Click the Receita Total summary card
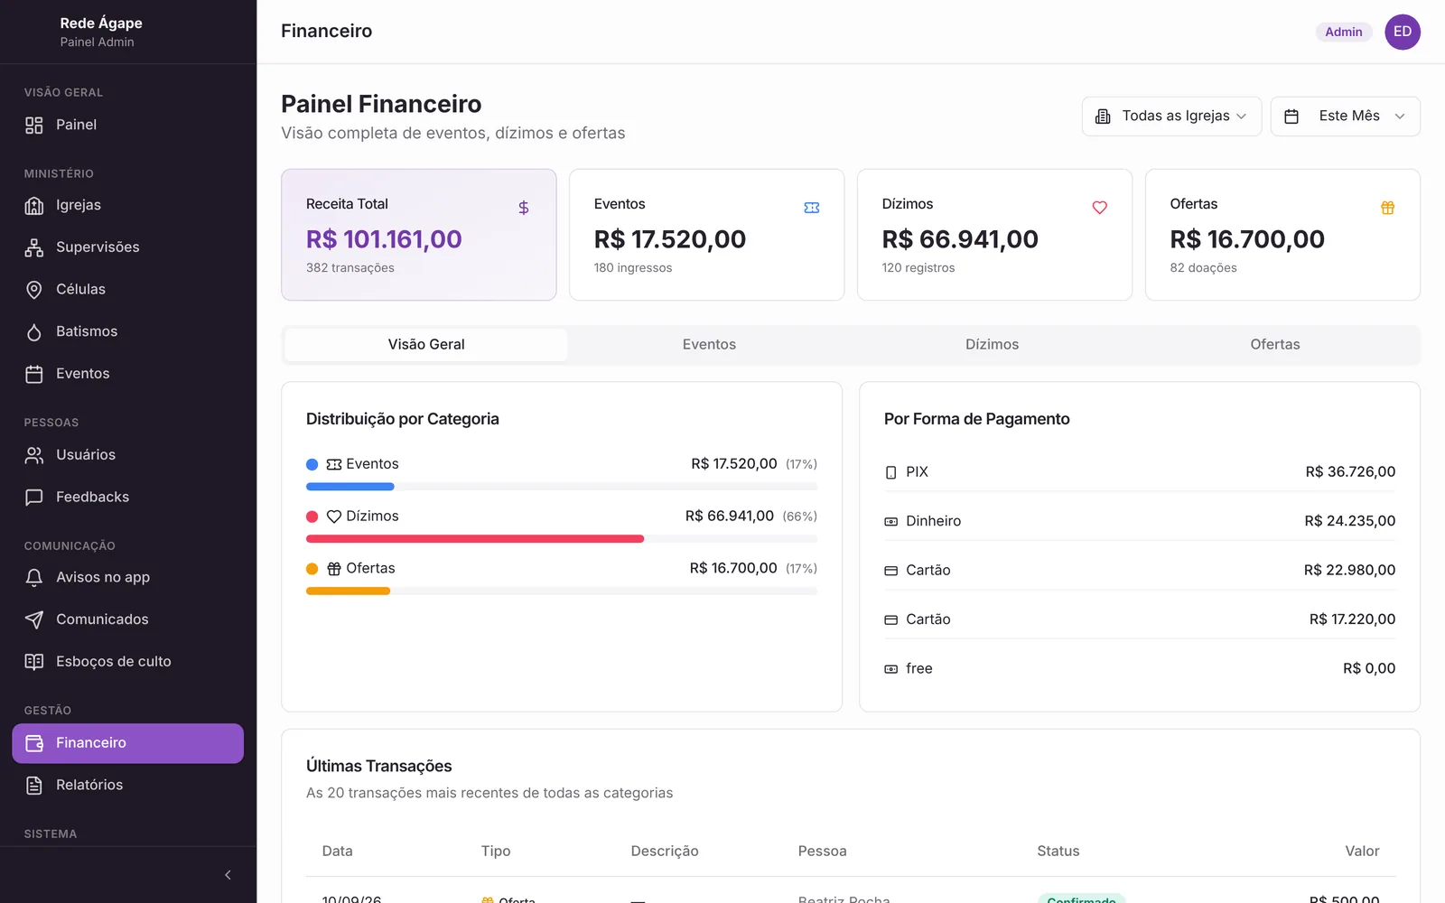The image size is (1445, 903). tap(419, 235)
